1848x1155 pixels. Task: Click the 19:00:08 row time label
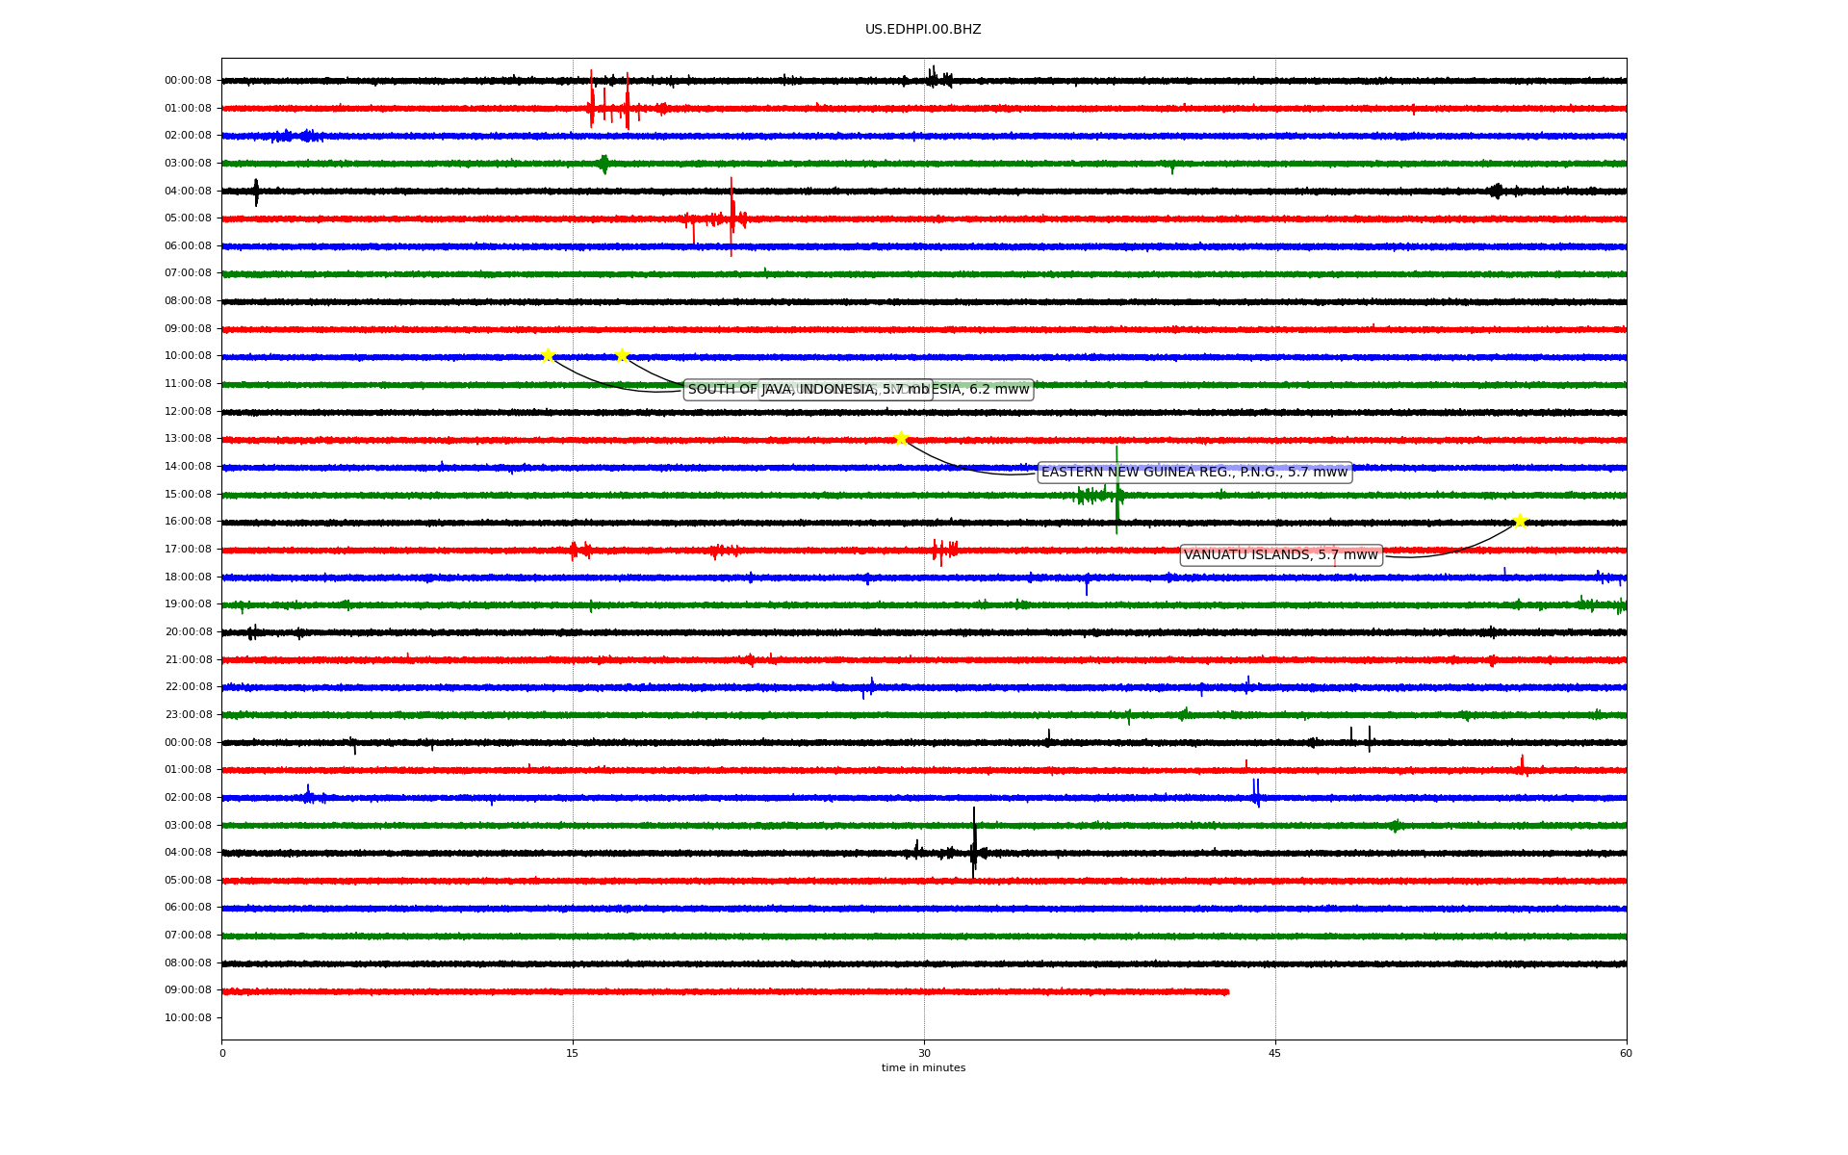point(188,604)
